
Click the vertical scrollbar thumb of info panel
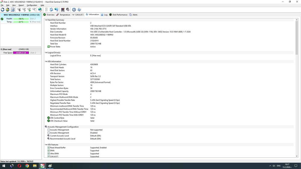point(296,38)
